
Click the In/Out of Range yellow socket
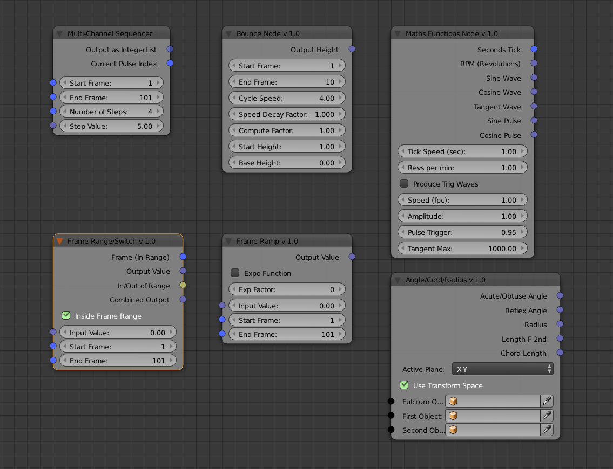tap(183, 285)
